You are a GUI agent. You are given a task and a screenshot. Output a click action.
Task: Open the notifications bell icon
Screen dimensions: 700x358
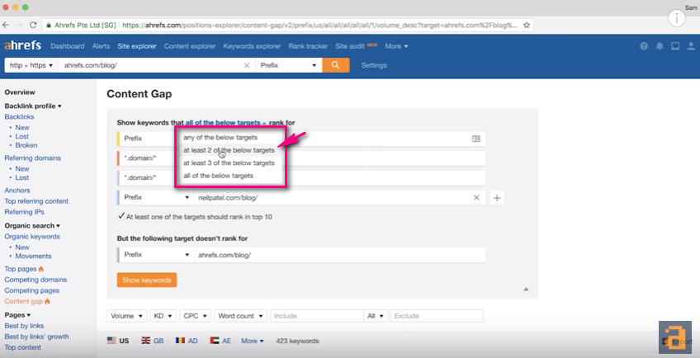660,46
